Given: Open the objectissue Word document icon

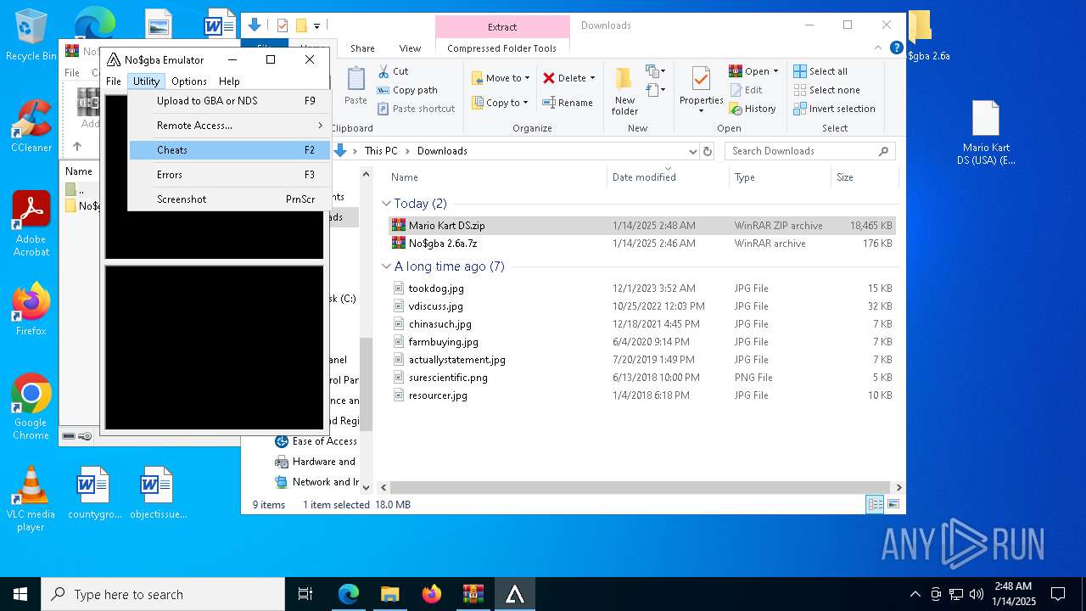Looking at the screenshot, I should pyautogui.click(x=158, y=493).
